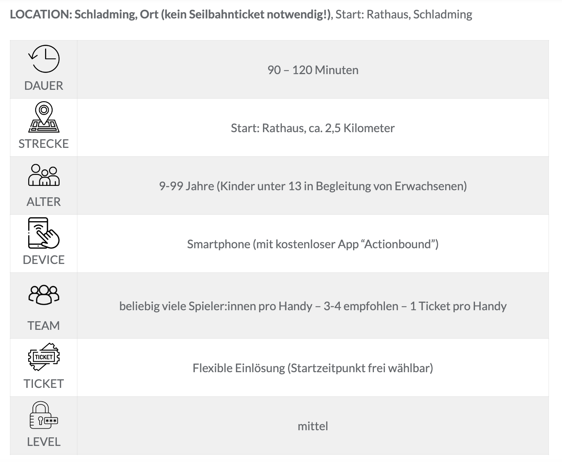562x462 pixels.
Task: Click the STRECKE label
Action: point(44,144)
